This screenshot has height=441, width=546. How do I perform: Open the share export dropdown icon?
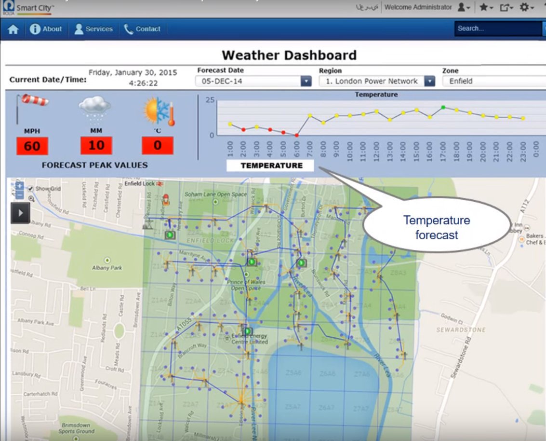[506, 7]
